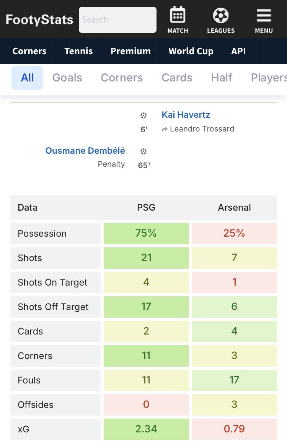Click the goal ball icon at 6'
Viewport: 287px width, 445px height.
coord(143,115)
